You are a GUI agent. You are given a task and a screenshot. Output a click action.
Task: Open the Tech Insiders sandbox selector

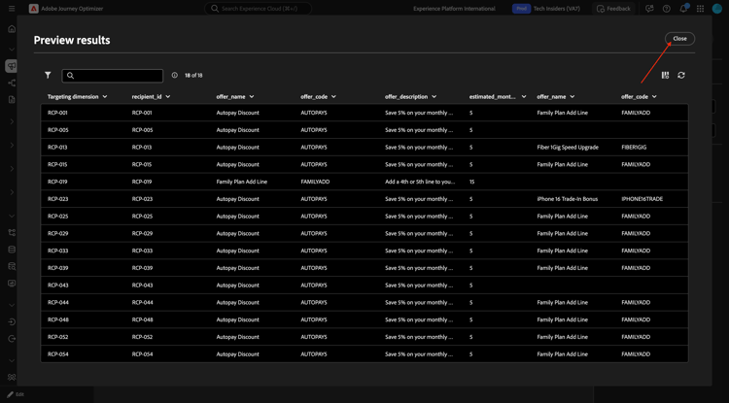pyautogui.click(x=547, y=9)
